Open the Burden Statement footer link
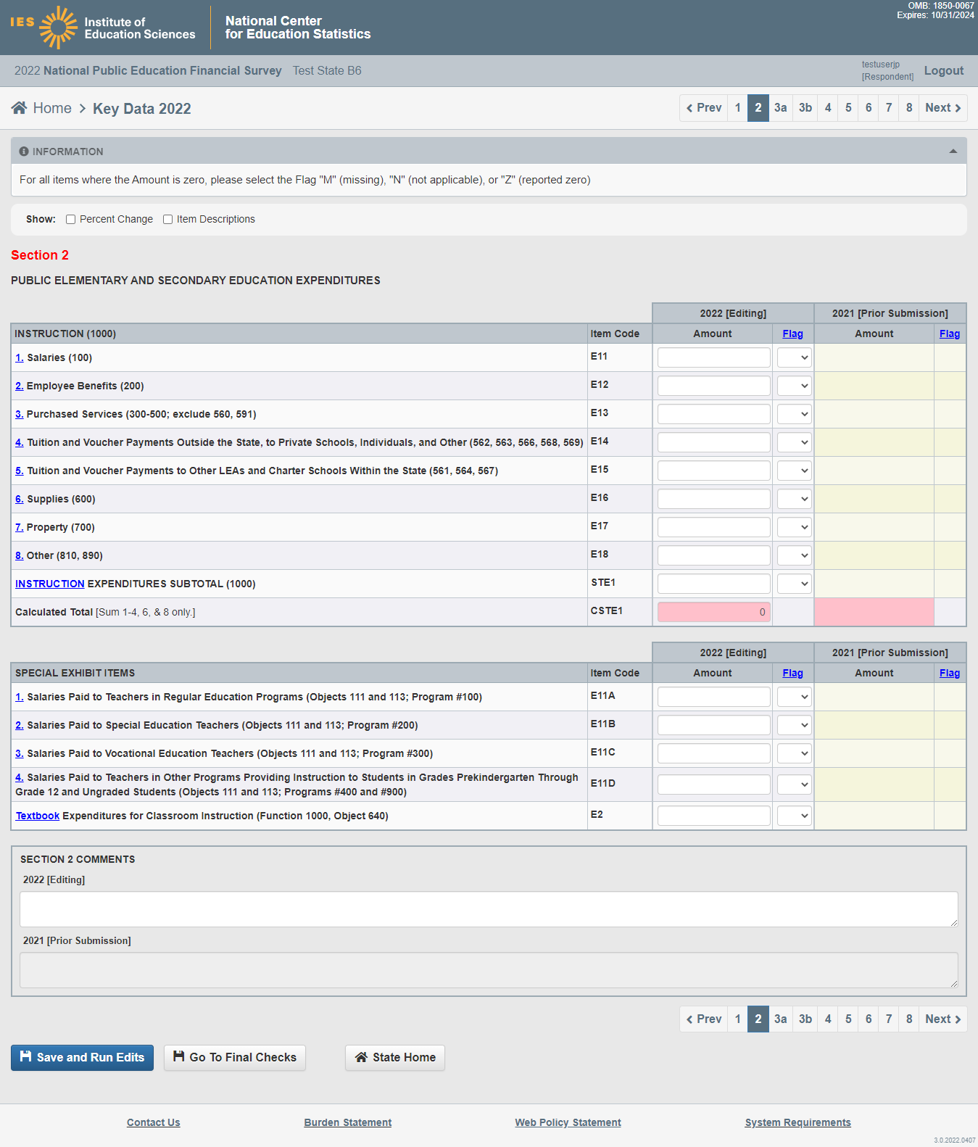978x1147 pixels. tap(347, 1122)
